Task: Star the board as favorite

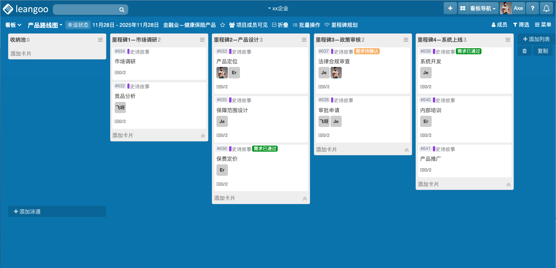Action: [x=222, y=25]
